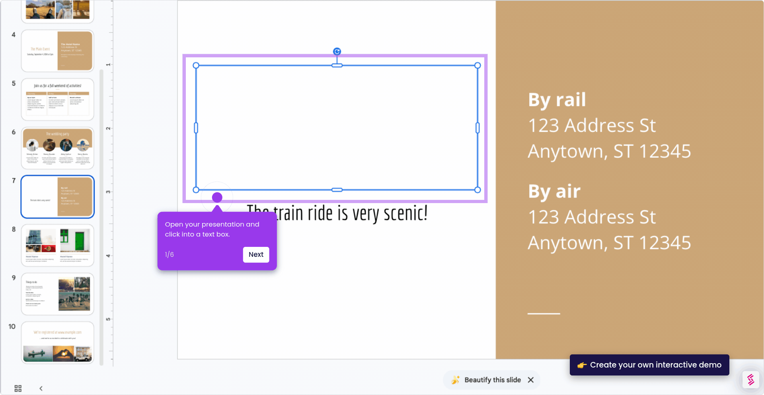Click inside the selected empty text box
Image resolution: width=764 pixels, height=395 pixels.
click(x=337, y=128)
